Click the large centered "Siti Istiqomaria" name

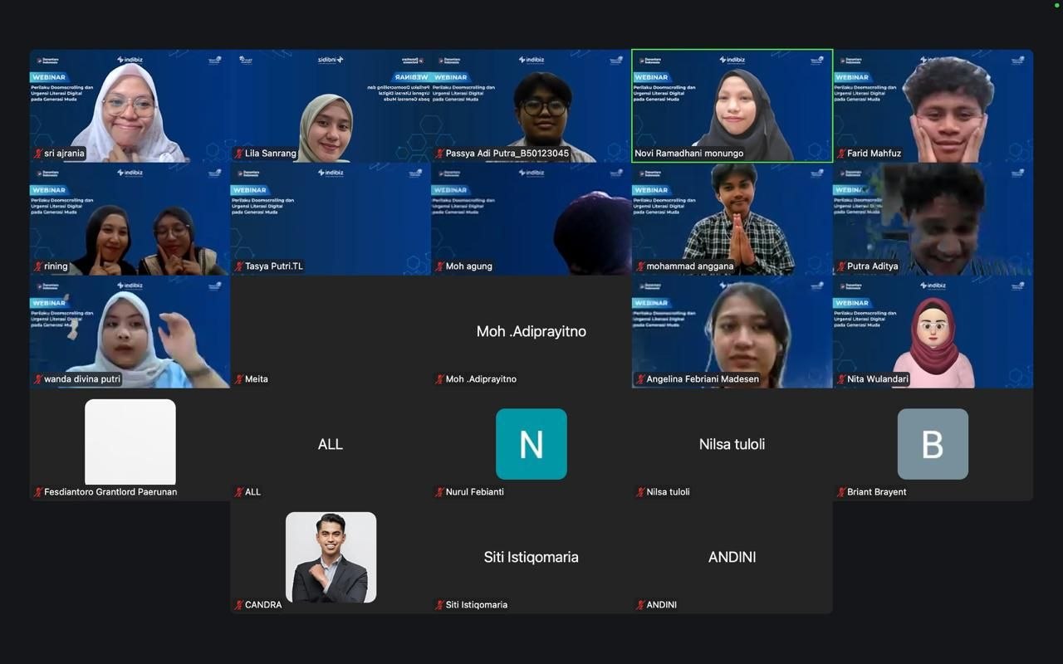(x=531, y=557)
